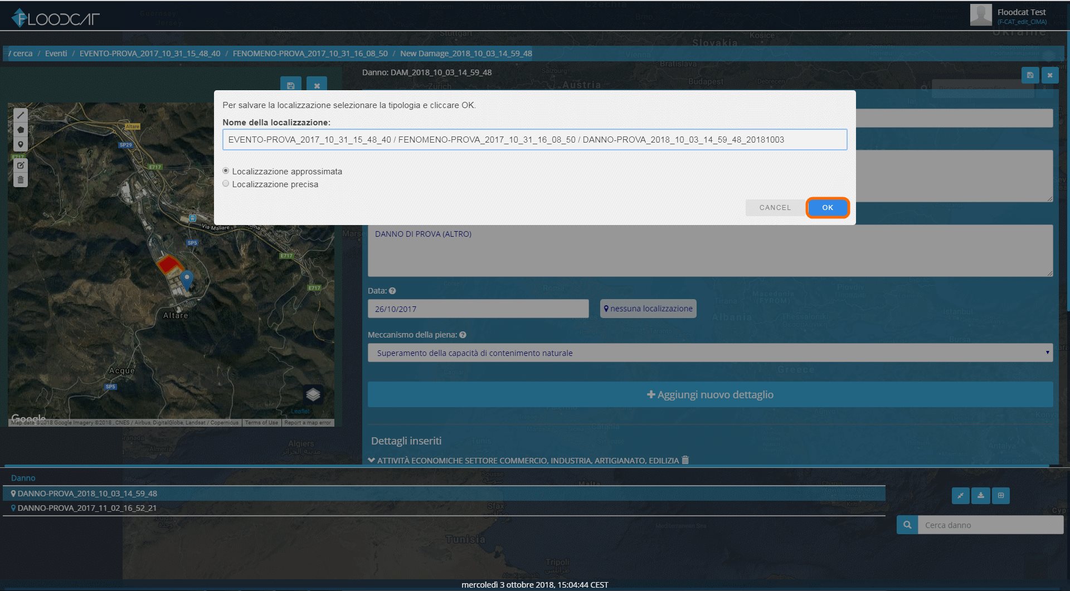Click the download icon button
Screen dimensions: 1070x591
[x=980, y=495]
